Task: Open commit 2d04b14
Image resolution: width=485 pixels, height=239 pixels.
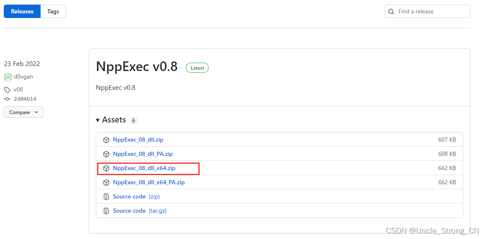Action: point(25,99)
